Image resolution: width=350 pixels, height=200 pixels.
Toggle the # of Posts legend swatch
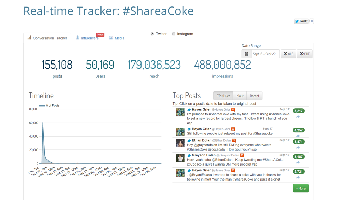point(42,106)
